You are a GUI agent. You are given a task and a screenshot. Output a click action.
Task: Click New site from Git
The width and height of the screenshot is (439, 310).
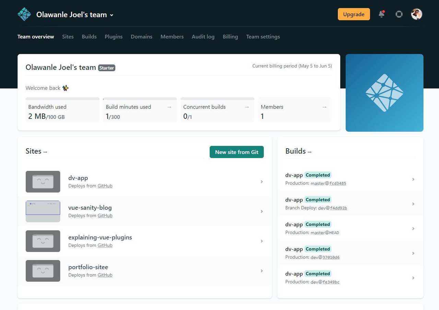click(x=237, y=152)
